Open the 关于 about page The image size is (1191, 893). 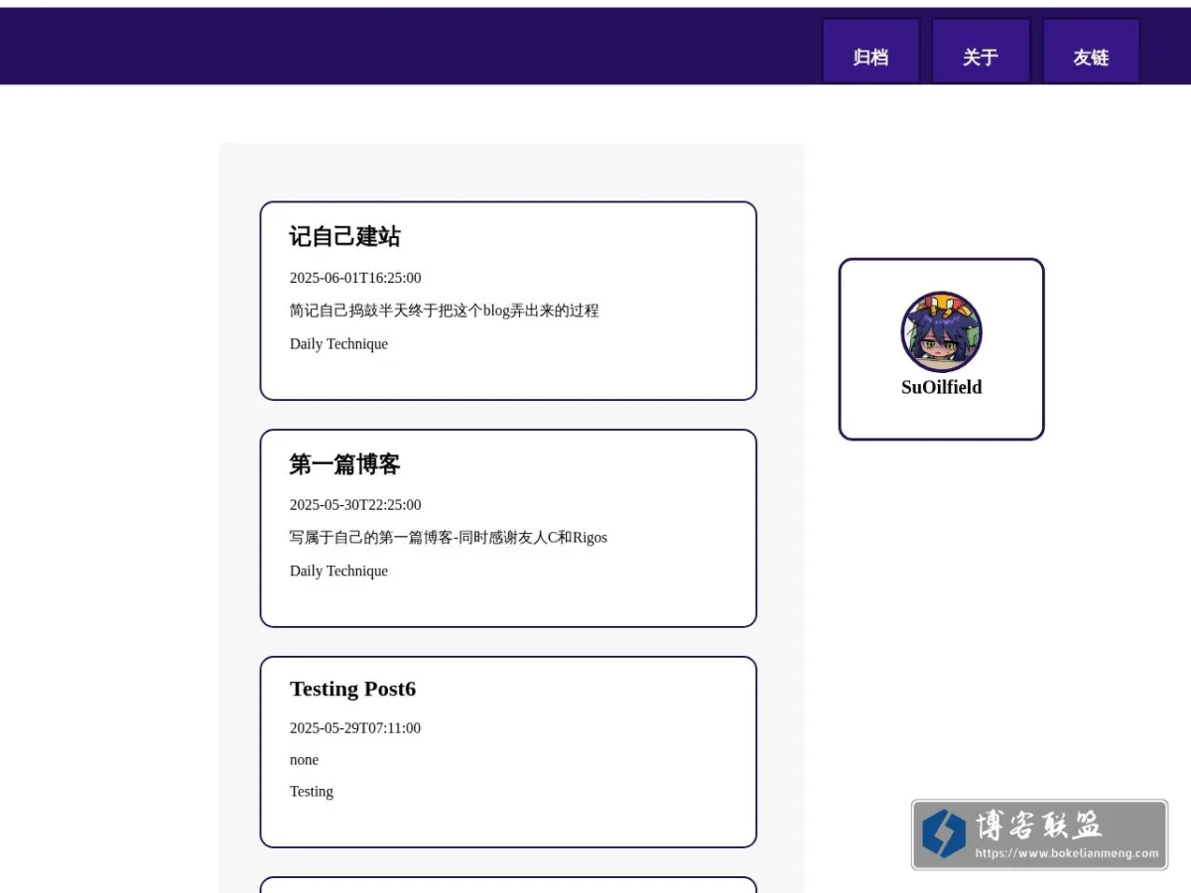981,52
